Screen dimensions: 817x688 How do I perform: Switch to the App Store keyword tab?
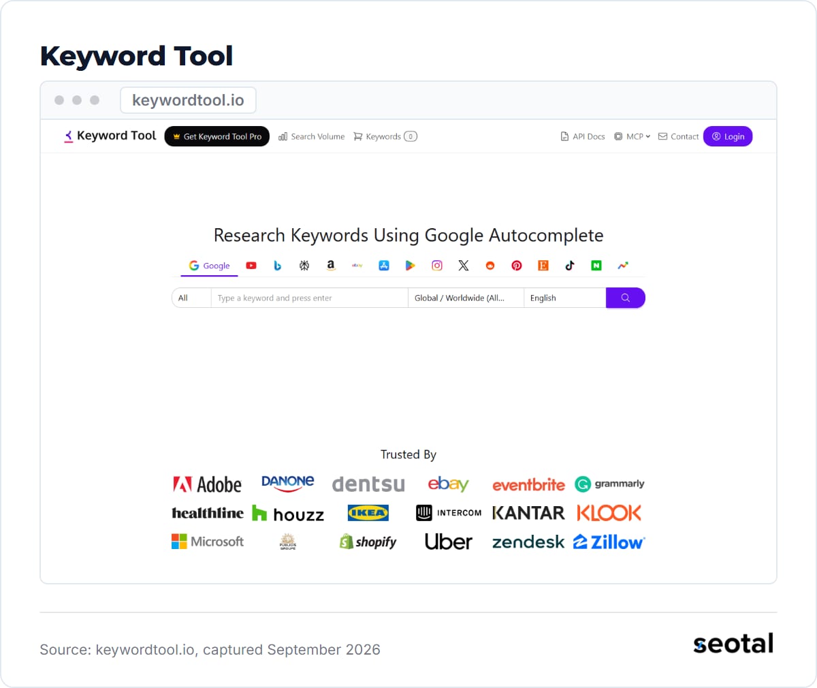[384, 266]
